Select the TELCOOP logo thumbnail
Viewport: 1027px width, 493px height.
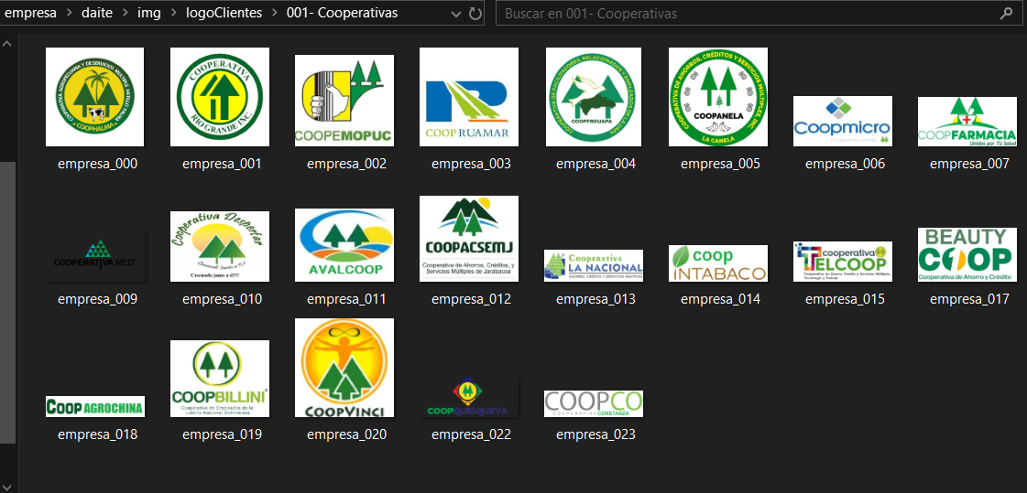click(x=842, y=262)
